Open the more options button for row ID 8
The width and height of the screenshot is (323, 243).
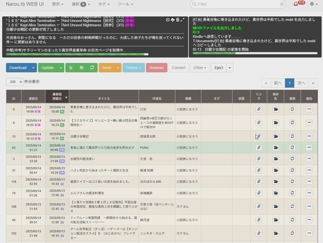pyautogui.click(x=309, y=109)
